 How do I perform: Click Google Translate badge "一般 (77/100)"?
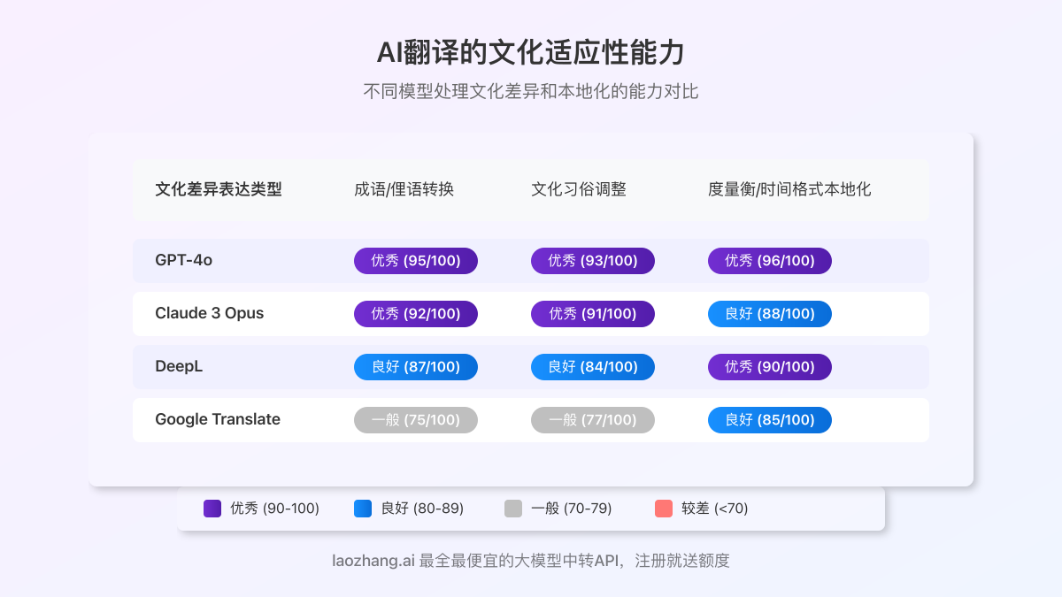593,420
